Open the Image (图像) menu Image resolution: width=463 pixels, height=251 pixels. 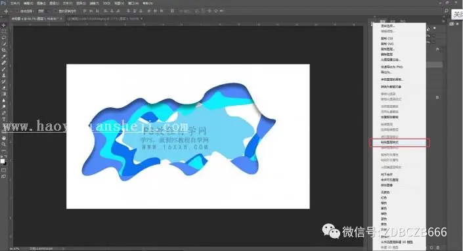coord(41,3)
